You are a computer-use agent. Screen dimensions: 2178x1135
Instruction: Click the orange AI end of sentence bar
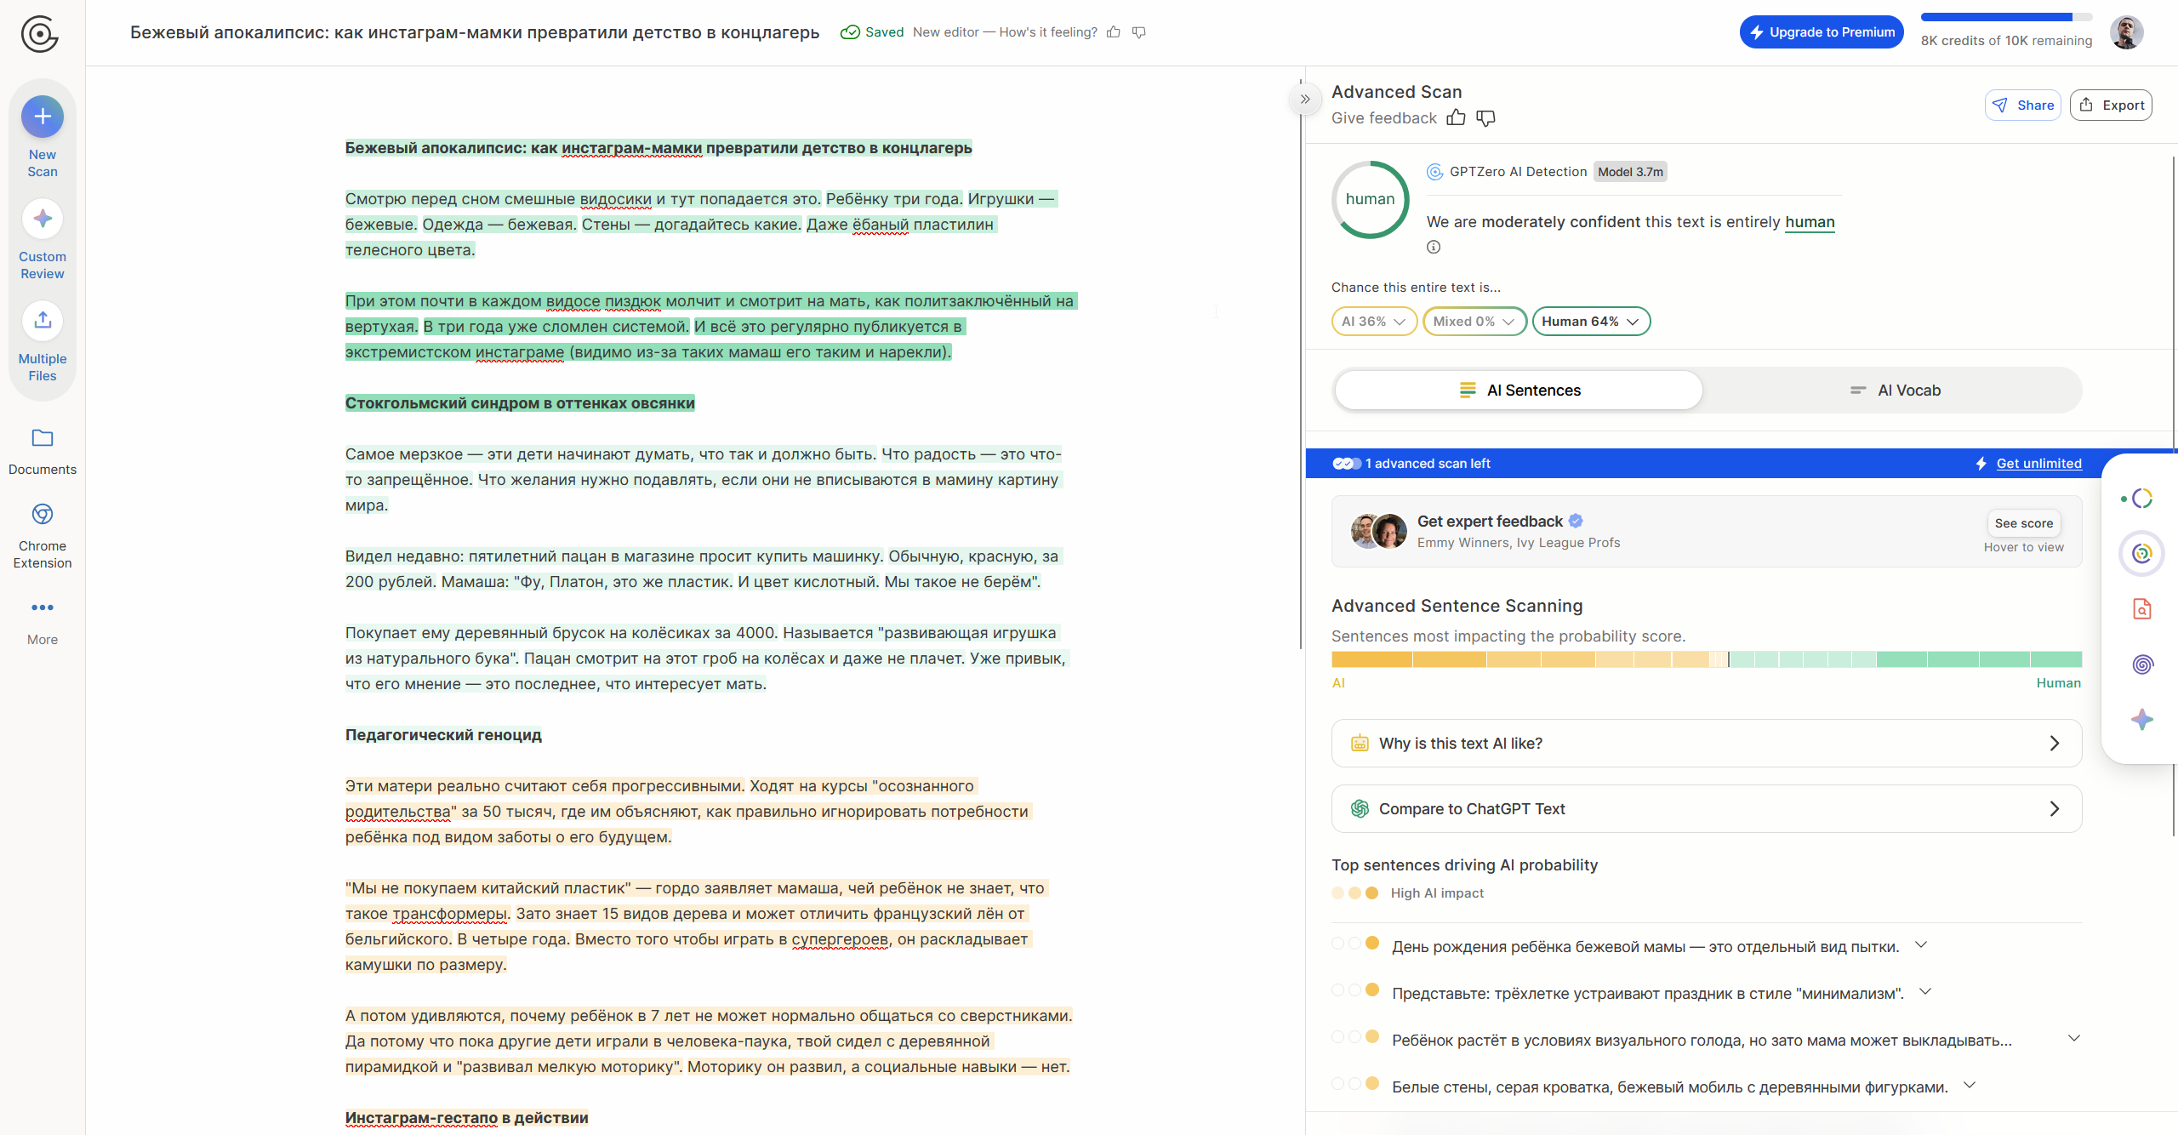(1371, 659)
